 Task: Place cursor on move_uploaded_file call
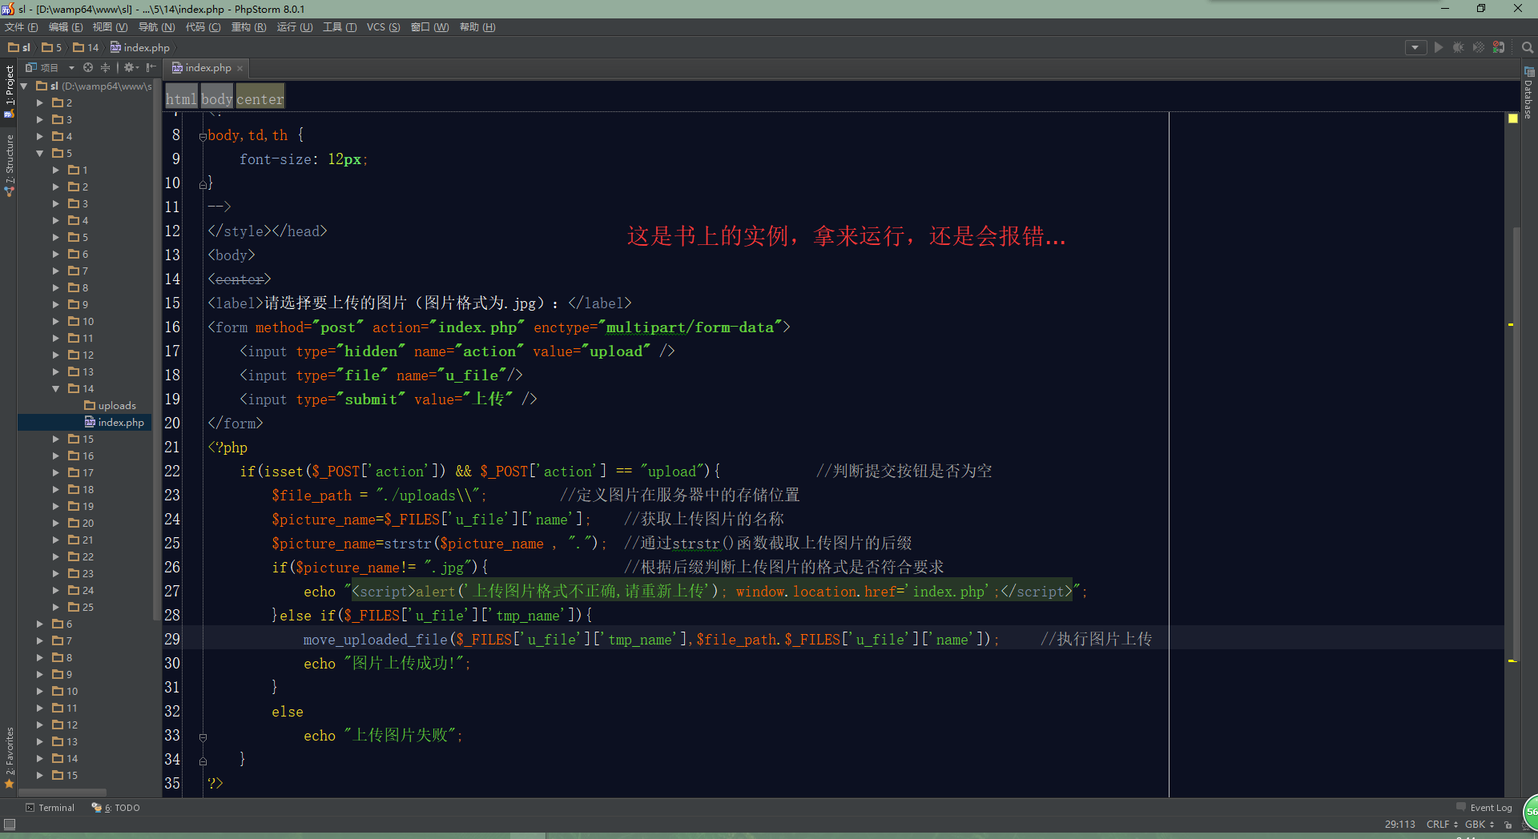point(375,640)
